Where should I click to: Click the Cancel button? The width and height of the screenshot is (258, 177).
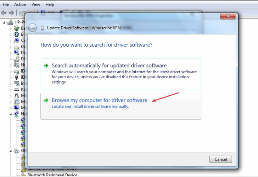point(221,159)
